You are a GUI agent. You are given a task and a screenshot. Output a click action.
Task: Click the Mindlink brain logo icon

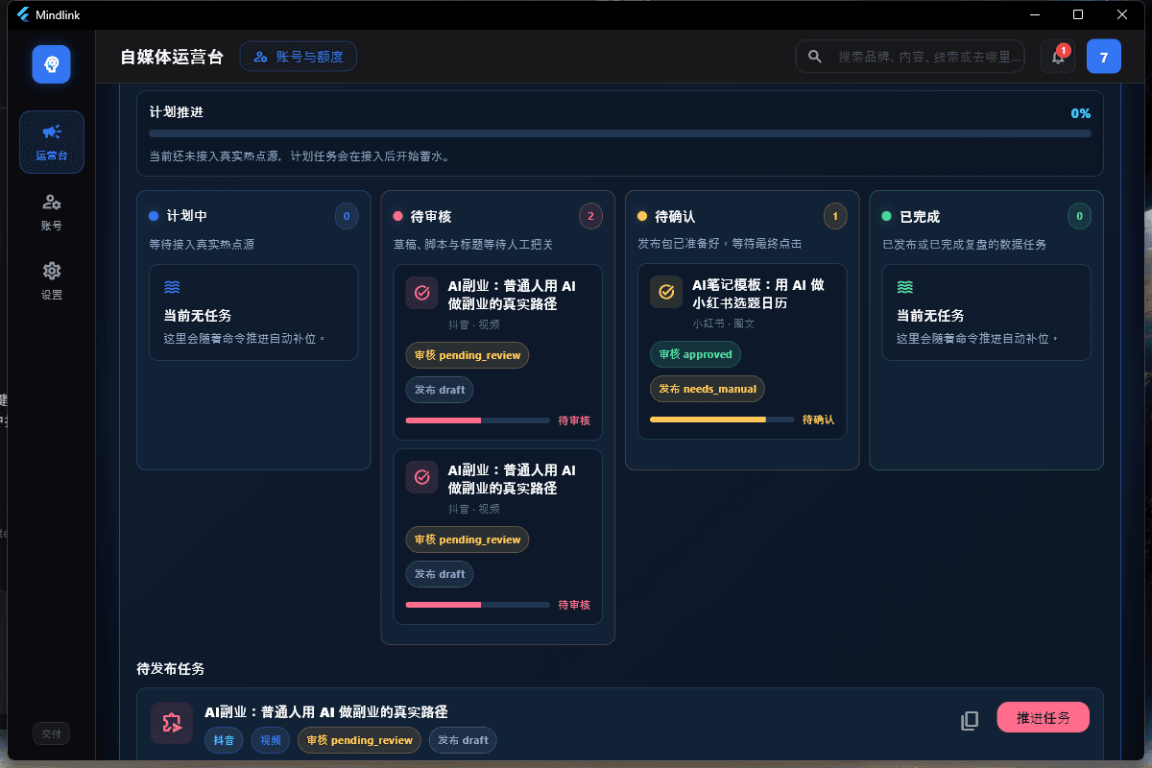pyautogui.click(x=52, y=64)
